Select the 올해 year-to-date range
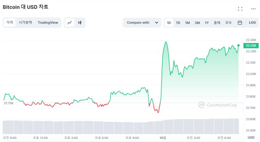The width and height of the screenshot is (260, 142). [x=217, y=23]
